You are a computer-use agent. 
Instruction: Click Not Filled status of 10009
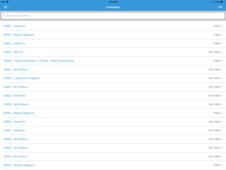click(x=215, y=147)
